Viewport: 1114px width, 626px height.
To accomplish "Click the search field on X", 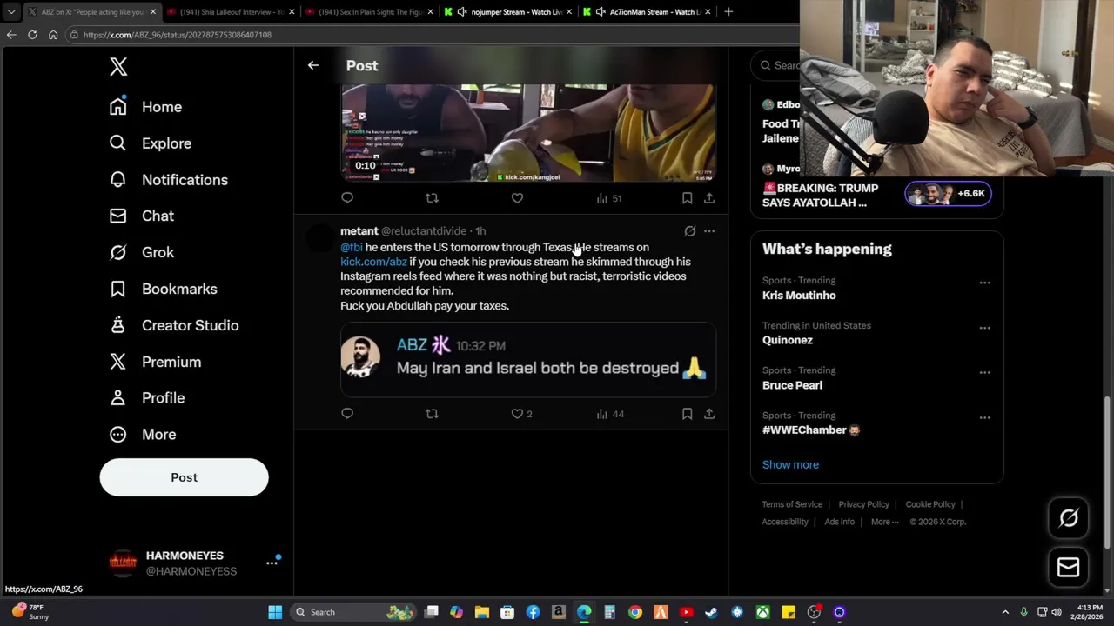I will click(776, 65).
